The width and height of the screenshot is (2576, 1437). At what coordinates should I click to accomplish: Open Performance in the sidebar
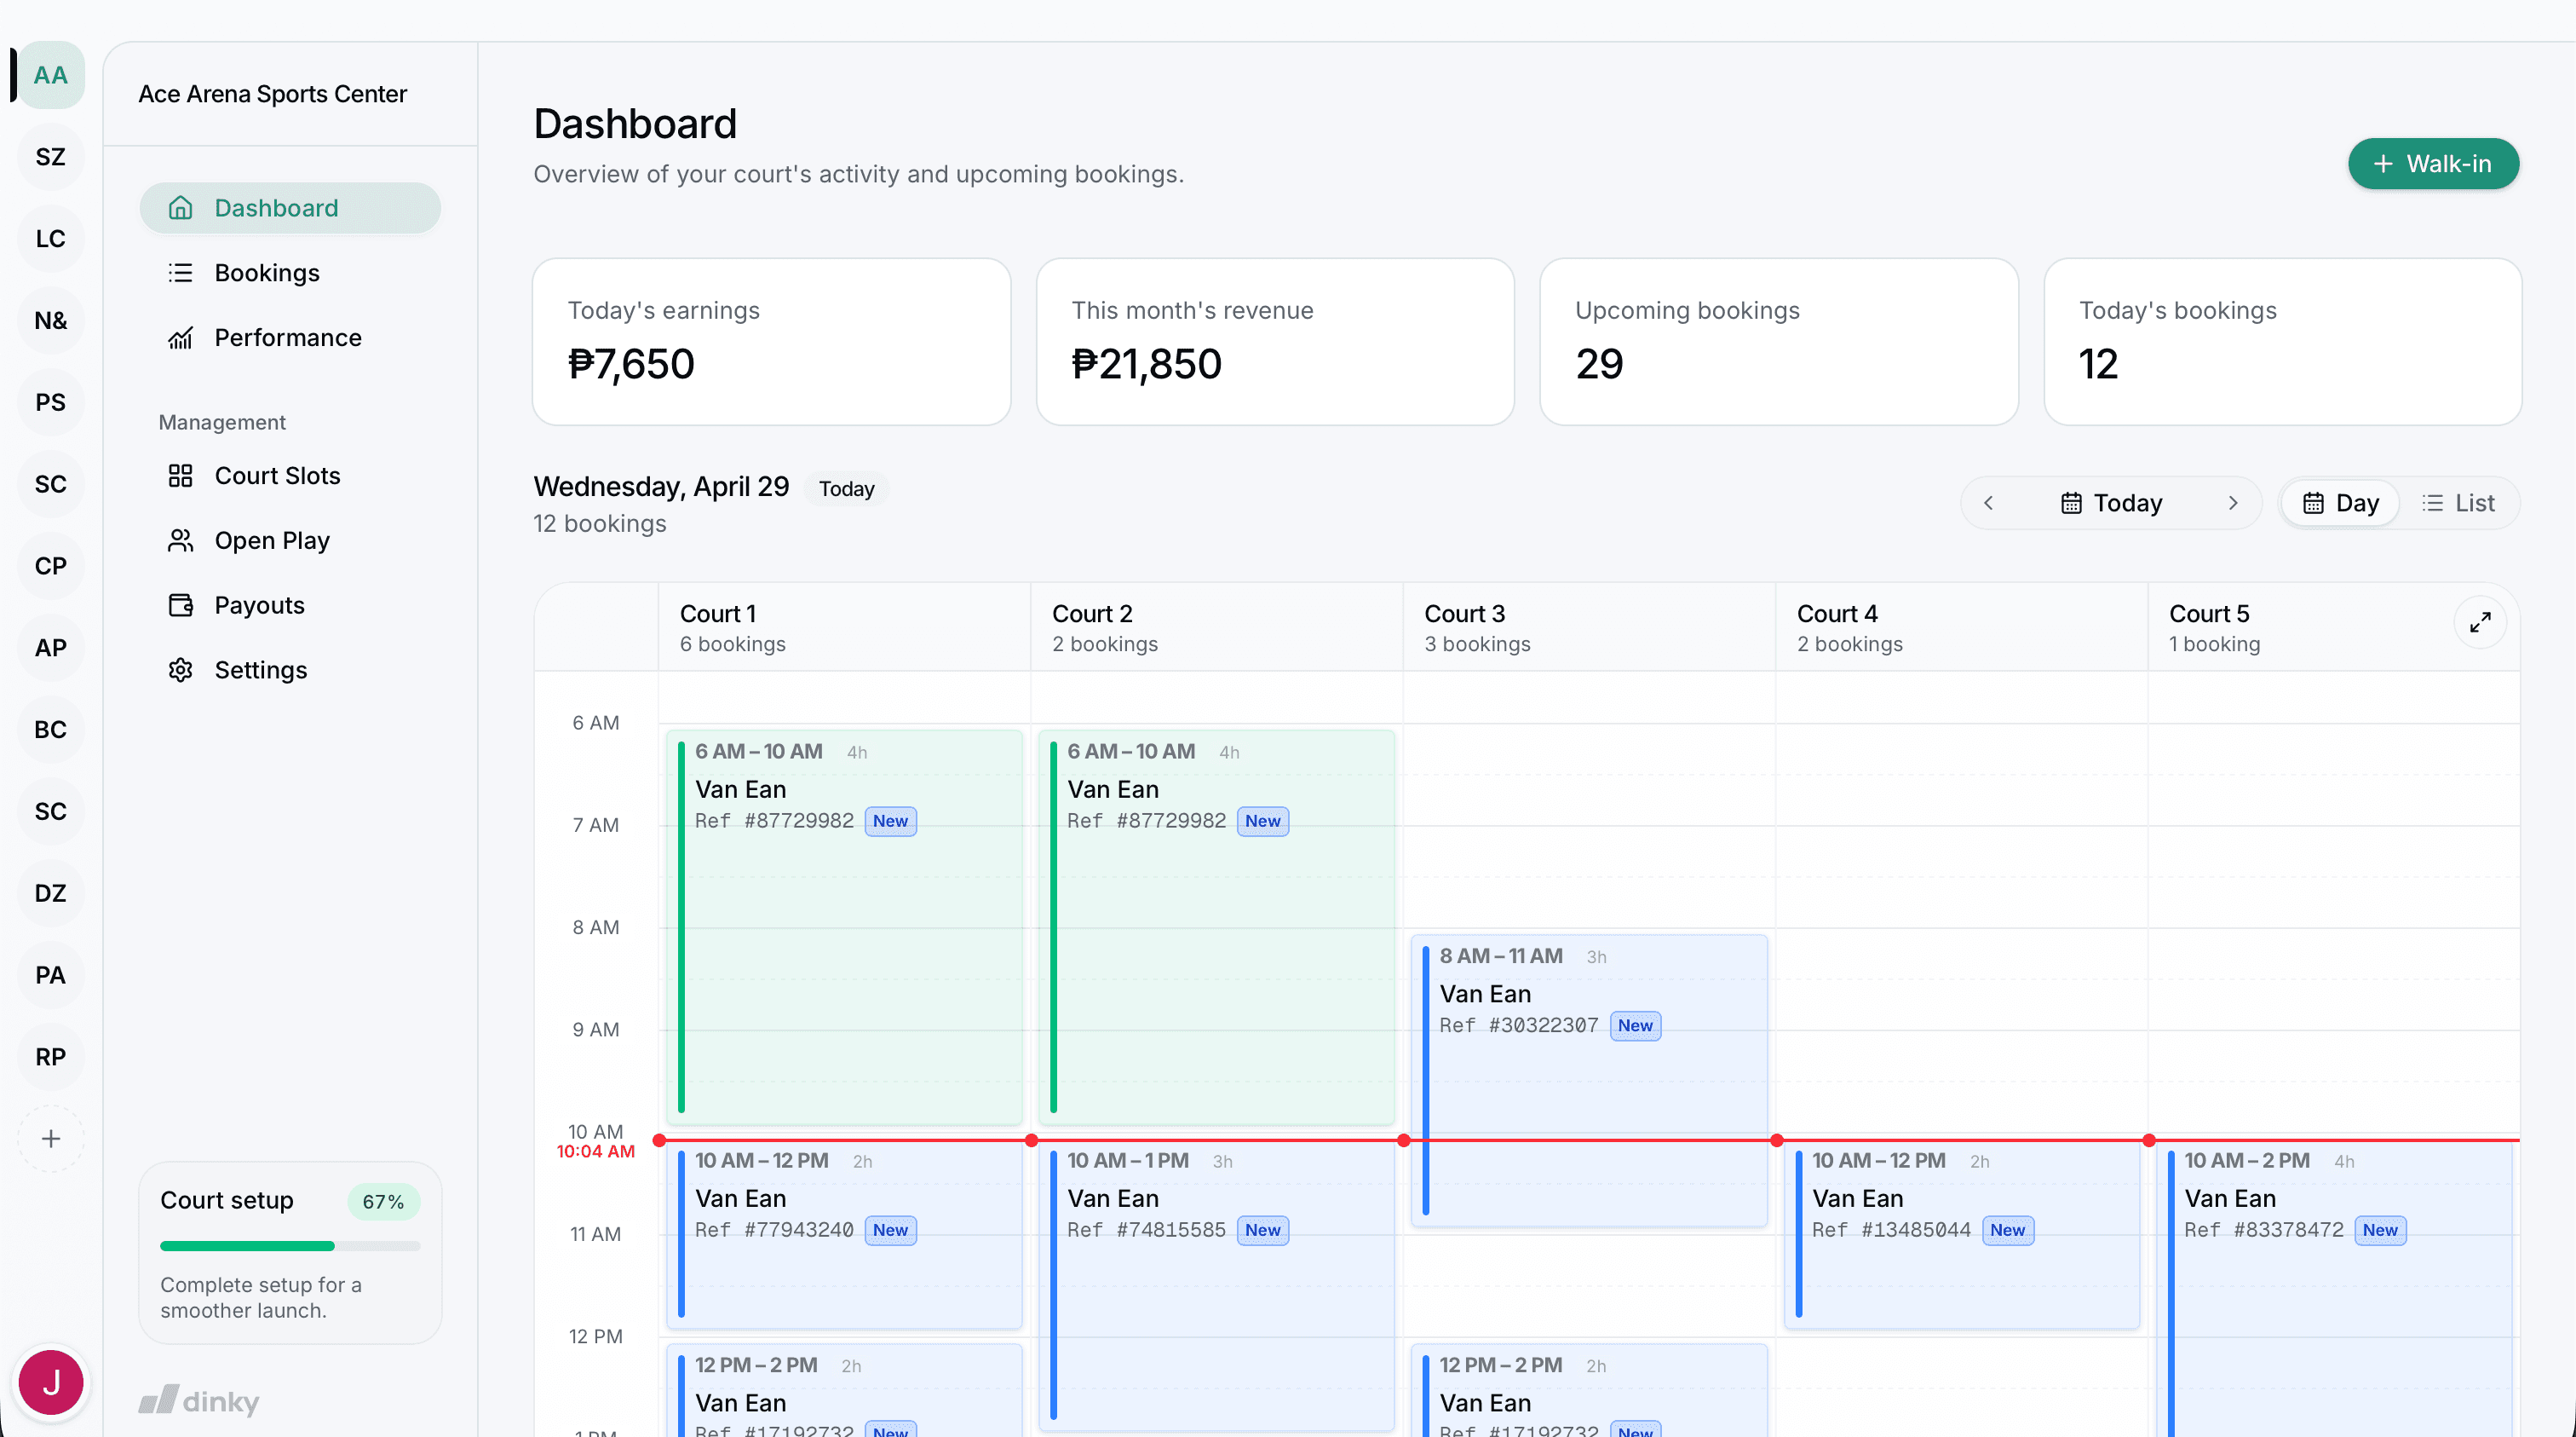coord(290,338)
